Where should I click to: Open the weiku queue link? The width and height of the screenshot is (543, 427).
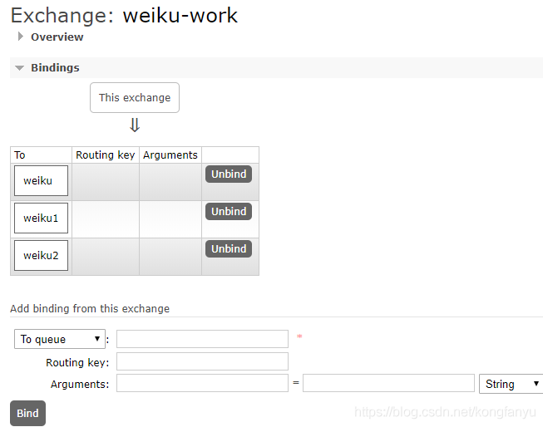38,181
